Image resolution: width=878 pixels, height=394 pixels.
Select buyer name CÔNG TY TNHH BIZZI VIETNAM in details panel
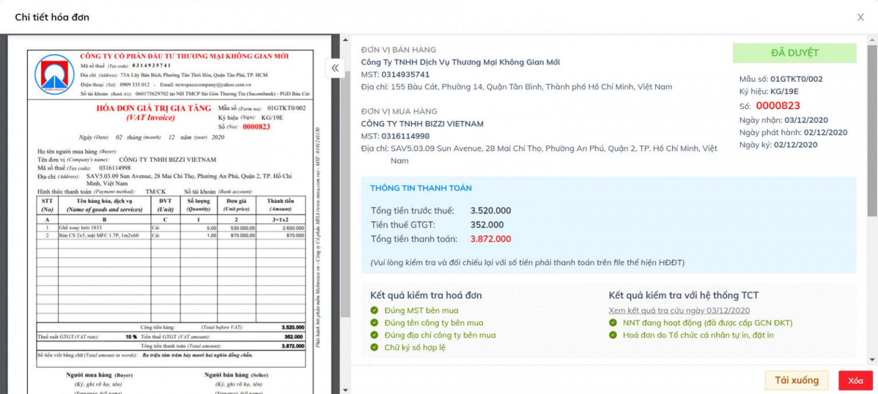[422, 123]
